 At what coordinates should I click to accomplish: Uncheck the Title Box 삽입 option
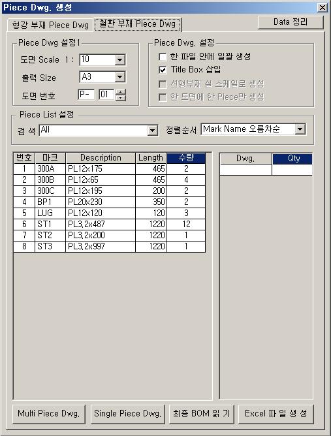point(163,70)
